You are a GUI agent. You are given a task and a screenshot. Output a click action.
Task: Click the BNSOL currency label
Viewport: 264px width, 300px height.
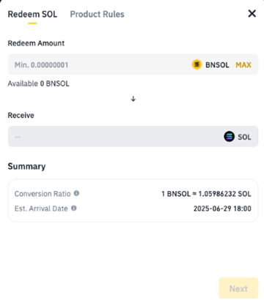coord(217,65)
